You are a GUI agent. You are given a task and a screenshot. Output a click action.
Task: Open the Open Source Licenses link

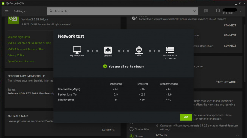[x=21, y=61]
